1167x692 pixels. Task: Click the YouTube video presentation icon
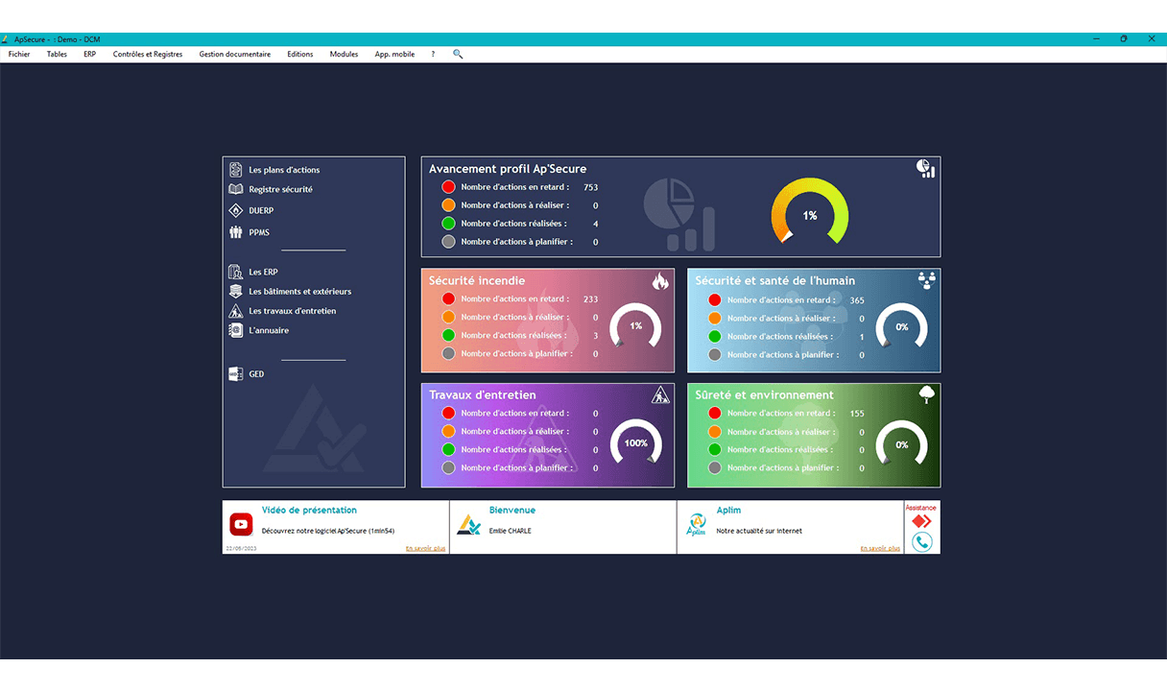coord(241,524)
